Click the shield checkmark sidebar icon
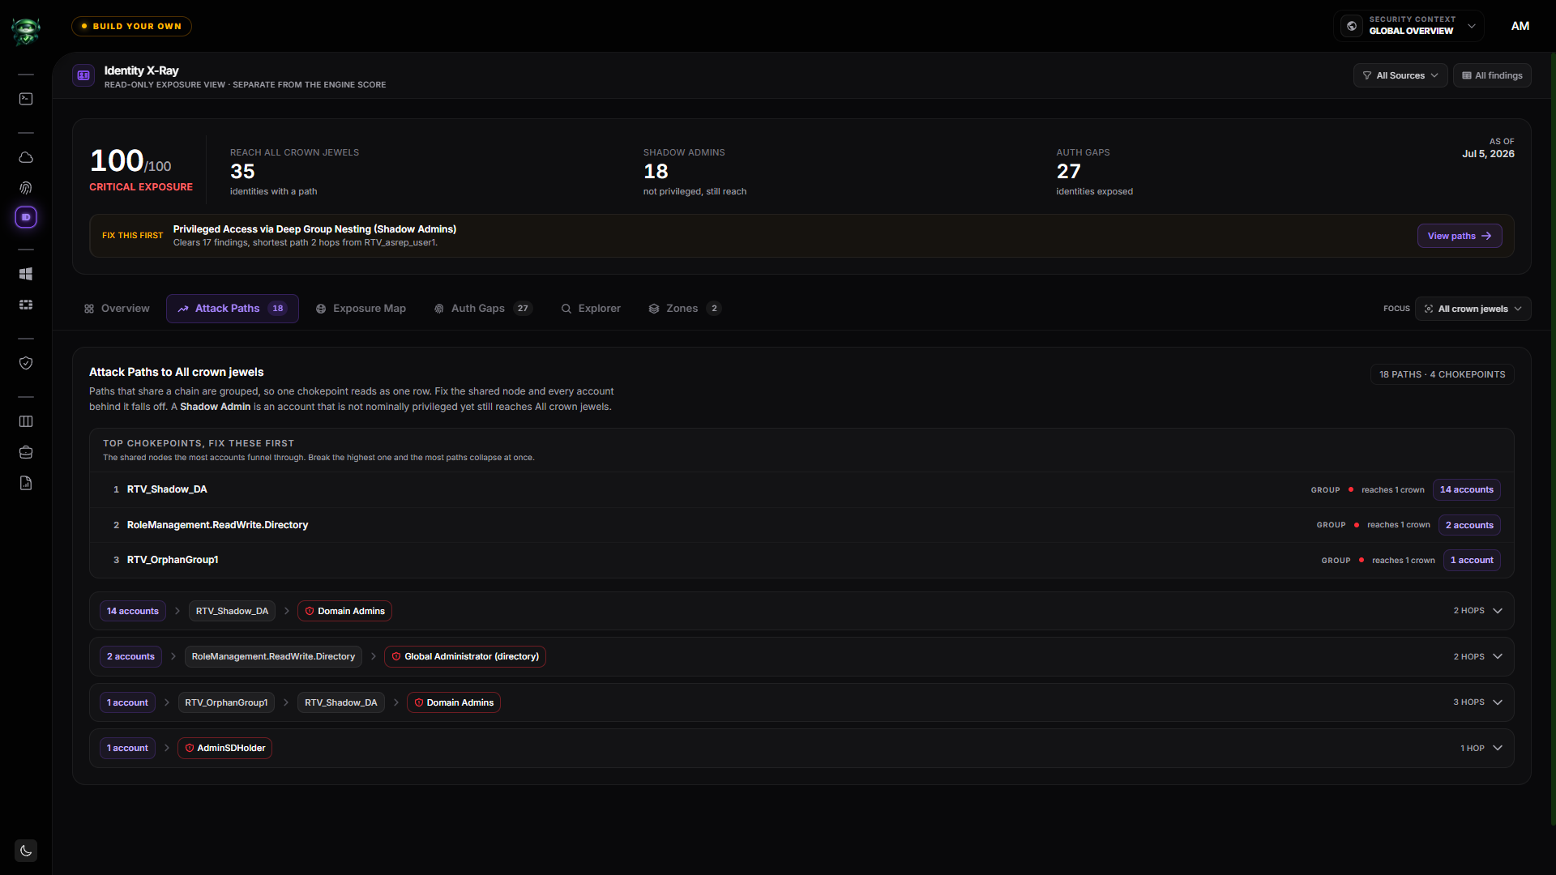1556x875 pixels. [x=26, y=363]
